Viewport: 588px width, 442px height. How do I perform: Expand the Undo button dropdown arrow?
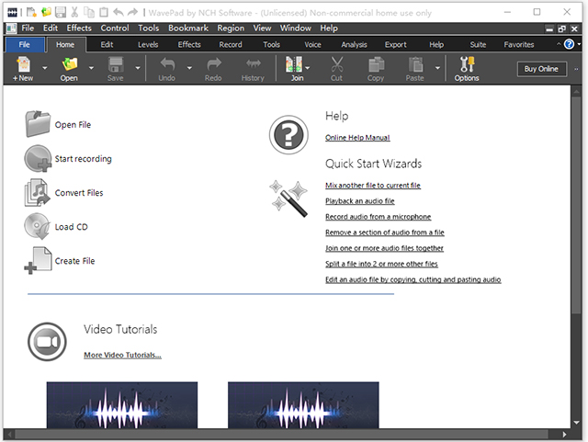[x=189, y=68]
